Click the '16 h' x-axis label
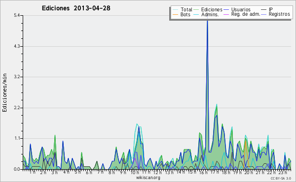Viewport: 296px width, 182px height. [x=203, y=172]
